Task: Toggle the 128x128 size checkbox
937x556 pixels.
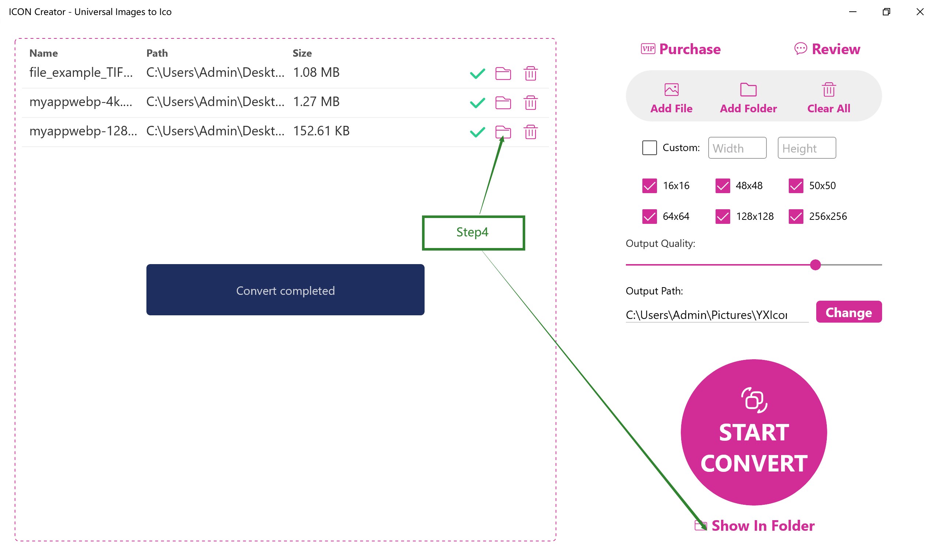Action: click(722, 217)
